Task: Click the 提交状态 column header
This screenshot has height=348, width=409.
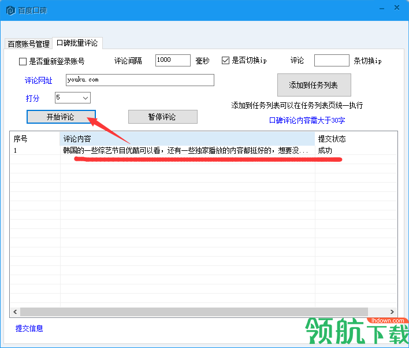Action: pyautogui.click(x=356, y=139)
